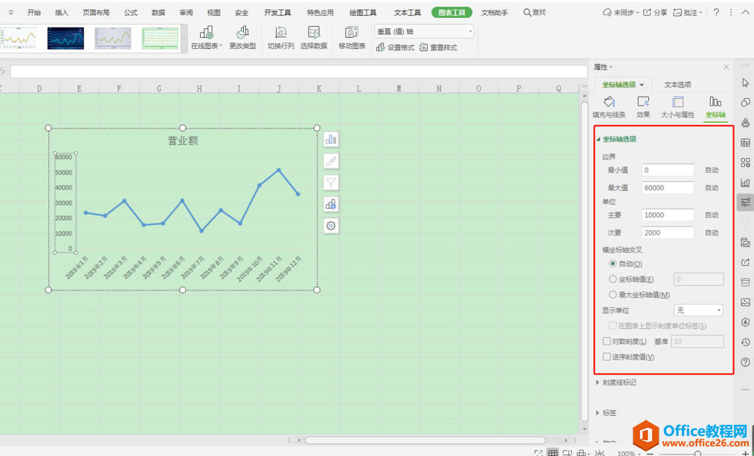Open the 未同步 sync status dropdown
Image resolution: width=754 pixels, height=456 pixels.
[620, 13]
